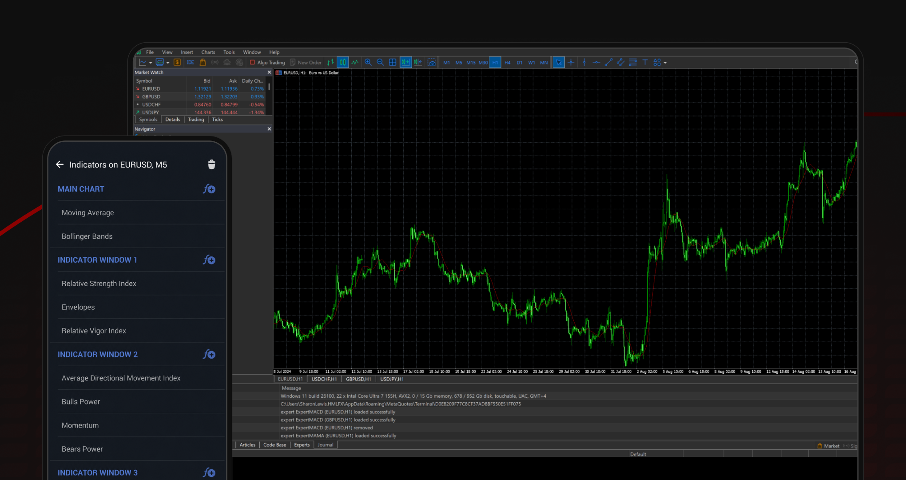Add indicator to INDICATOR WINDOW 2
The height and width of the screenshot is (480, 906).
coord(209,354)
